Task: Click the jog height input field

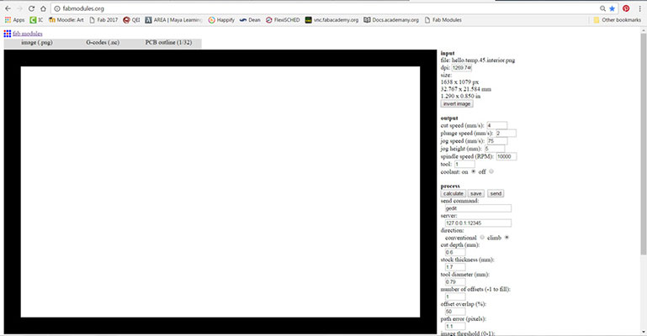Action: click(x=495, y=149)
